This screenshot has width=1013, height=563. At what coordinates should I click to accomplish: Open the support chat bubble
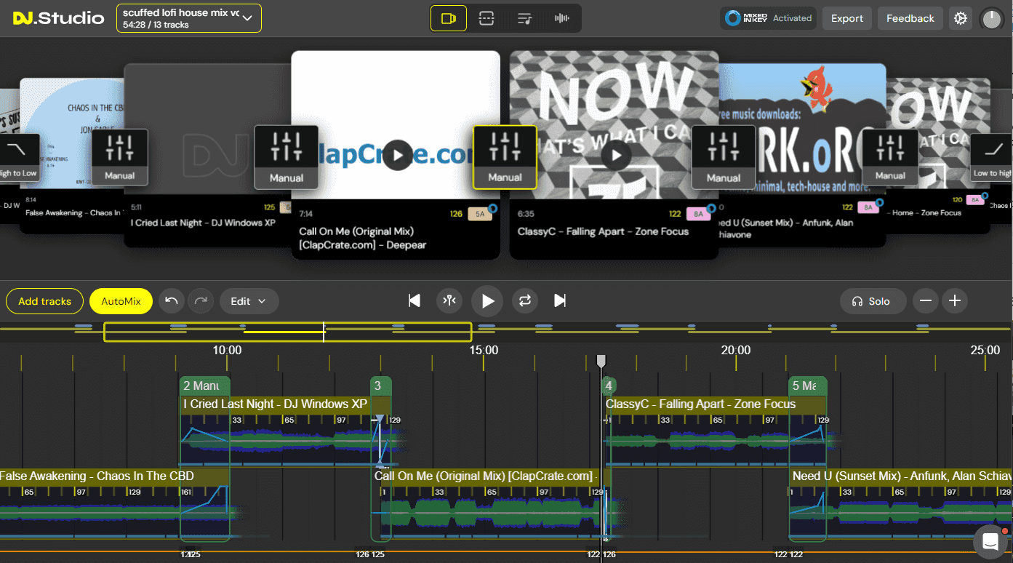[990, 540]
